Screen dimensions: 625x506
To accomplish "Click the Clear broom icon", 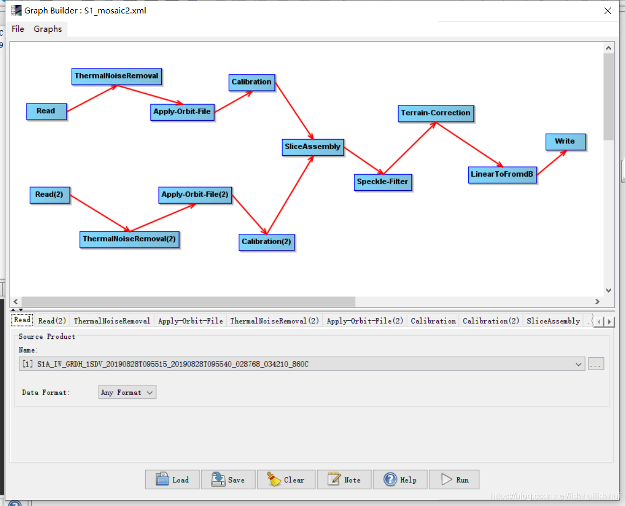I will (274, 479).
